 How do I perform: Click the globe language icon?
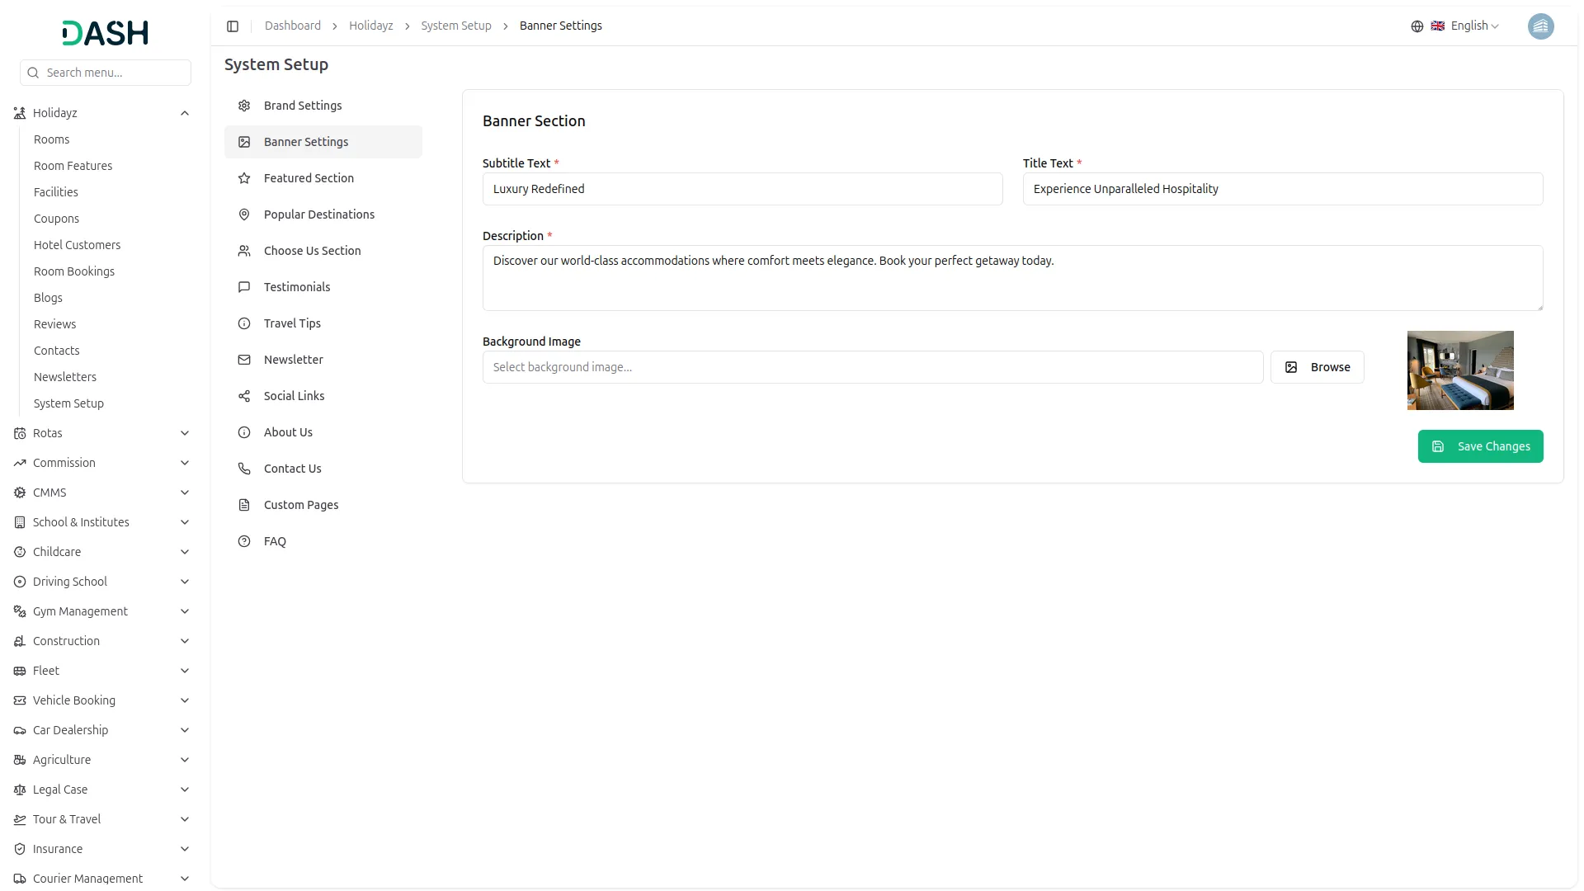[1417, 26]
